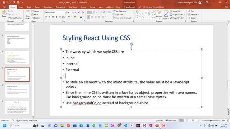230x129 pixels.
Task: Open the Animations tab
Action: coord(60,7)
